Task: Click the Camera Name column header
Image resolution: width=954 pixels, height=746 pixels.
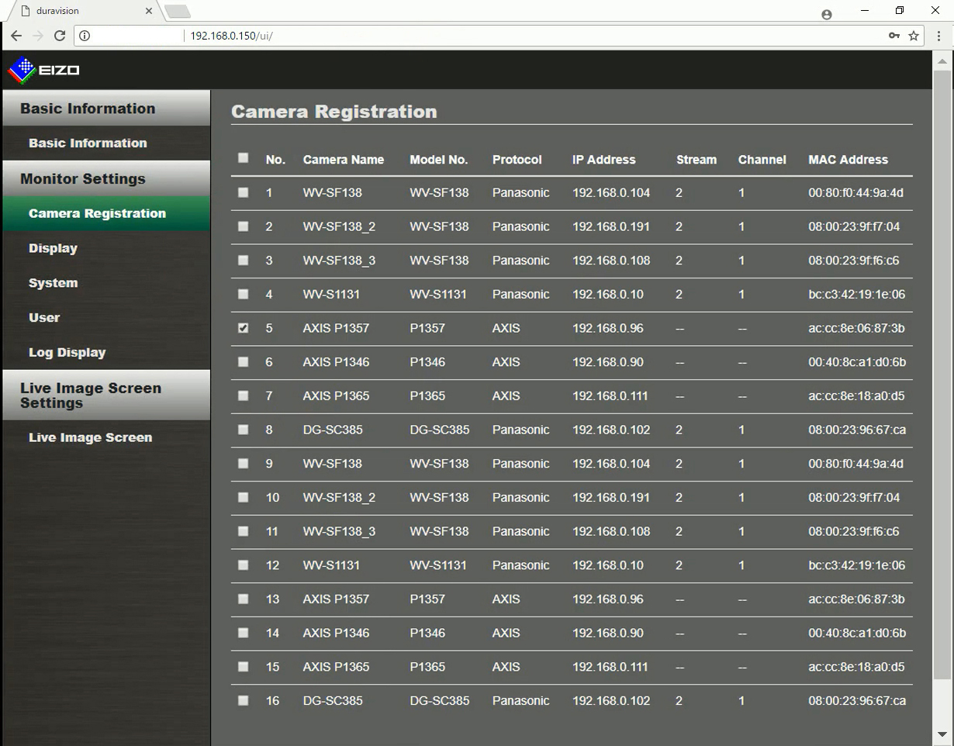Action: [344, 160]
